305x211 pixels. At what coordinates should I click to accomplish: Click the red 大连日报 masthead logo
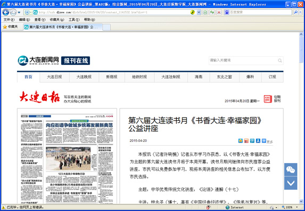pos(39,97)
